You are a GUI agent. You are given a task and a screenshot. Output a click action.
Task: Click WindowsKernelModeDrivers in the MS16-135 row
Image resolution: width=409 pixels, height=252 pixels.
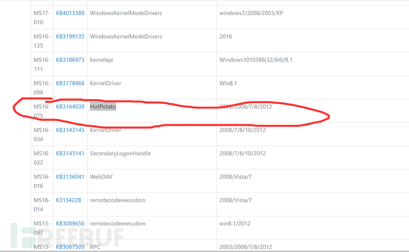(126, 37)
